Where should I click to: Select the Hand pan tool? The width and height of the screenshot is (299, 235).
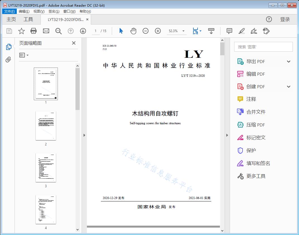coord(133,31)
